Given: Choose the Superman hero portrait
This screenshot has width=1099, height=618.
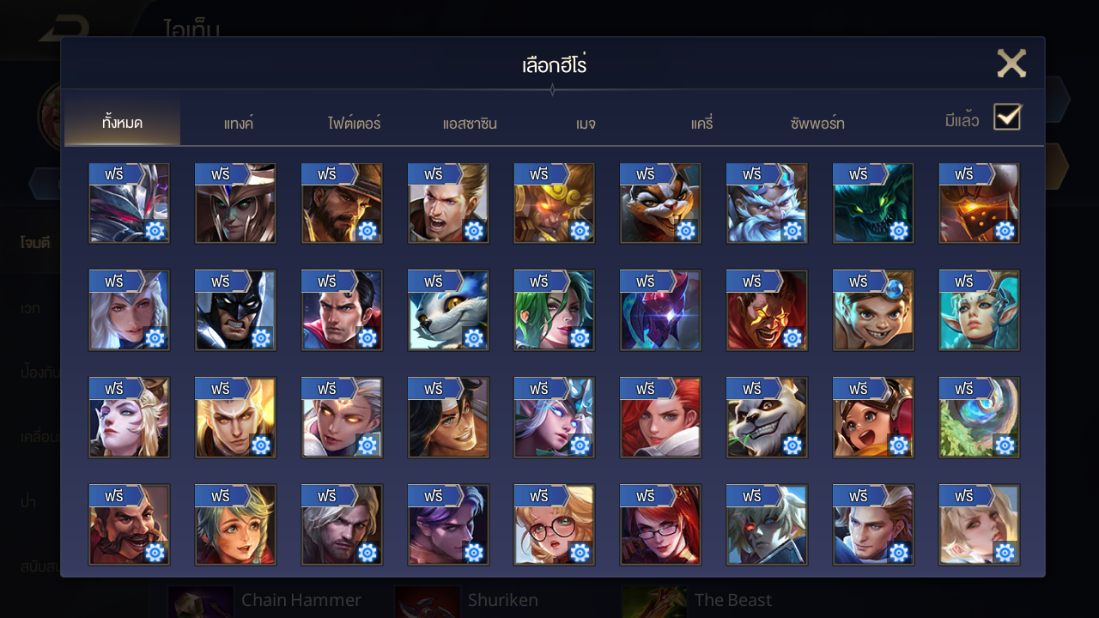Looking at the screenshot, I should (x=342, y=310).
